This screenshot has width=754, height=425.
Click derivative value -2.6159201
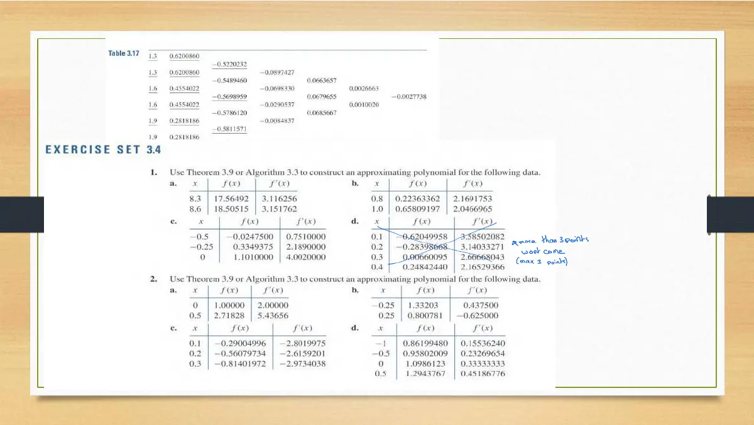(302, 353)
